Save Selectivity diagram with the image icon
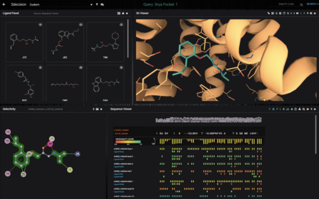The image size is (319, 199). 97,109
